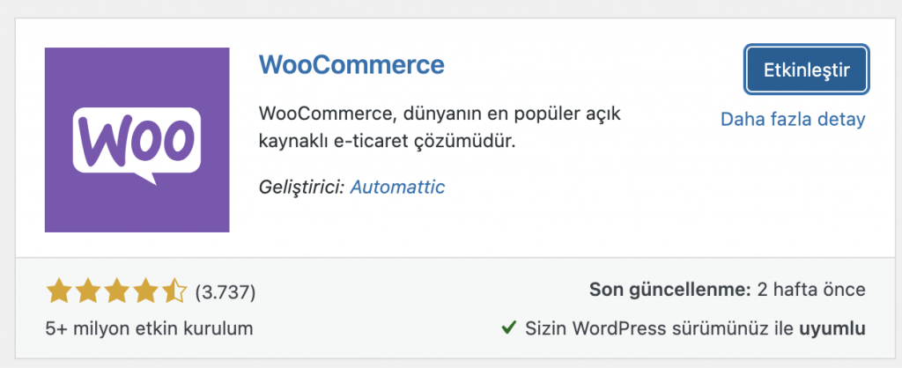Select the third rating star

(x=117, y=290)
